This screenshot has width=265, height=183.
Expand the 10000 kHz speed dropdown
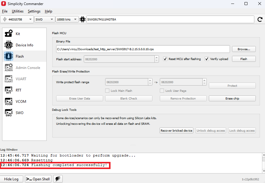tap(67, 19)
